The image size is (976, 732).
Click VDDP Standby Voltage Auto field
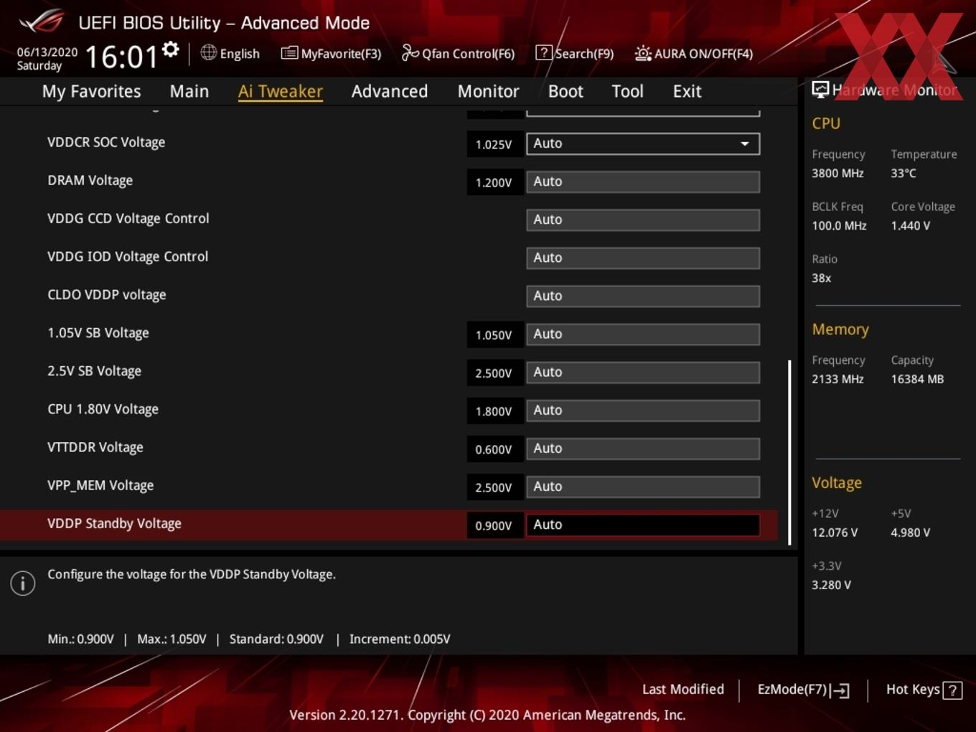643,525
